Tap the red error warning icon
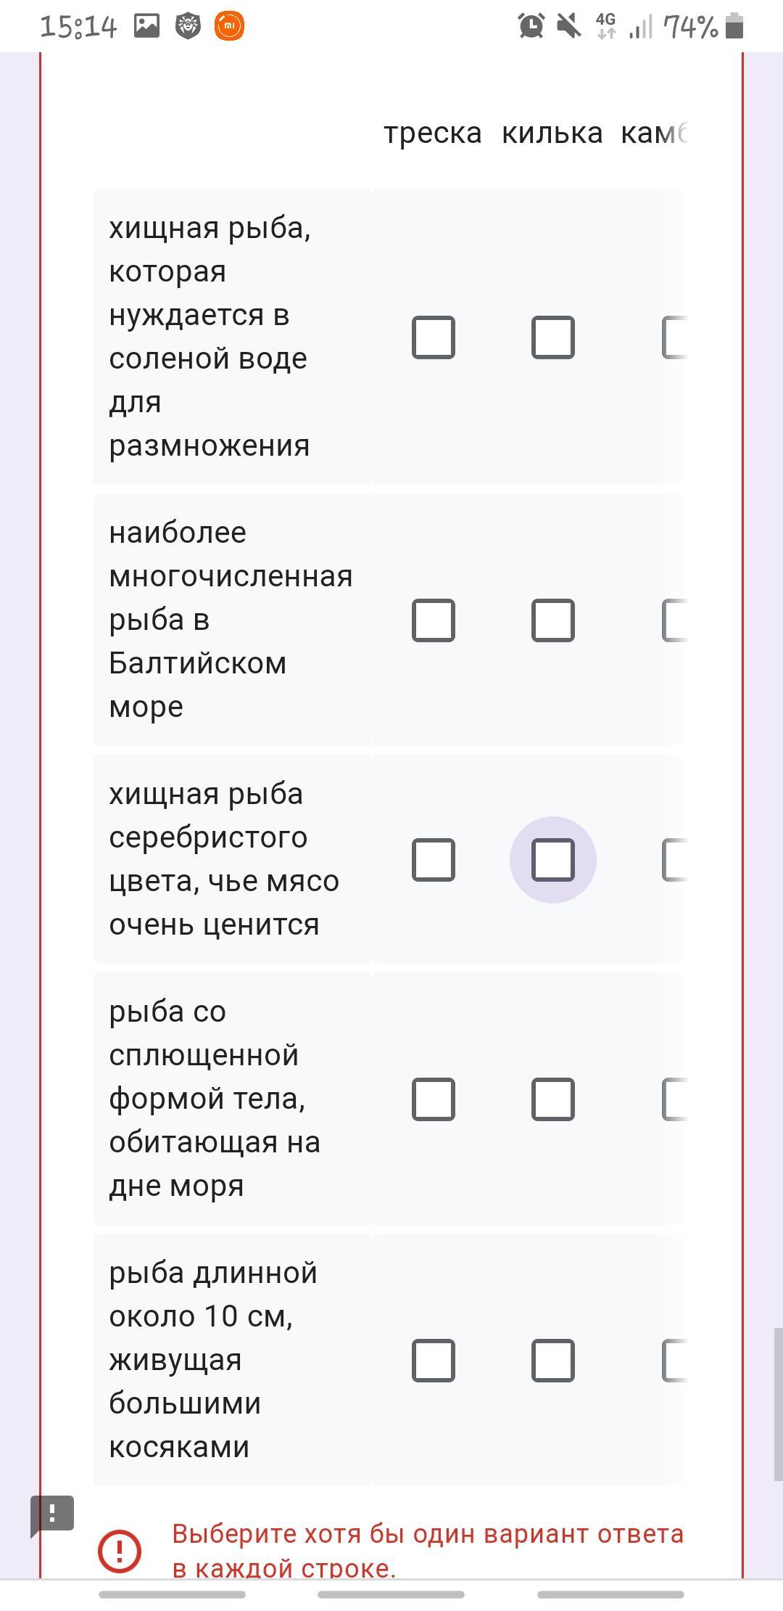This screenshot has width=783, height=1611. click(x=120, y=1552)
